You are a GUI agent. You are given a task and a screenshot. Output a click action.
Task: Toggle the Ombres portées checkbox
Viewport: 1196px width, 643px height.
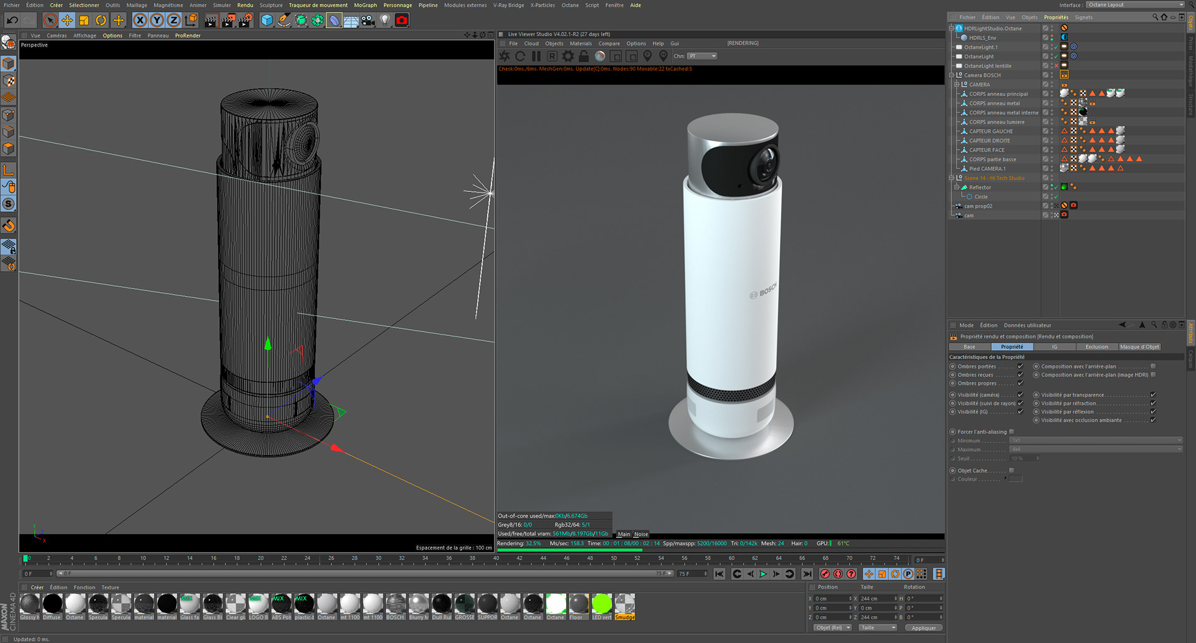[1020, 366]
